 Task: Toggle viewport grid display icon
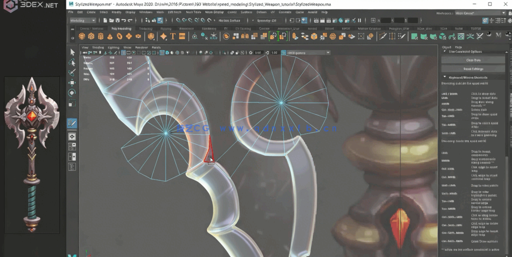coord(123,53)
